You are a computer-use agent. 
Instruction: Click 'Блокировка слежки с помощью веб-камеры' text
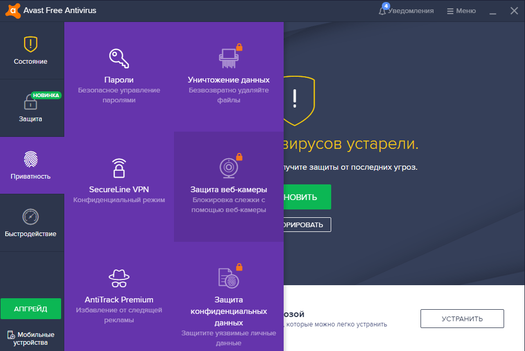coord(229,205)
